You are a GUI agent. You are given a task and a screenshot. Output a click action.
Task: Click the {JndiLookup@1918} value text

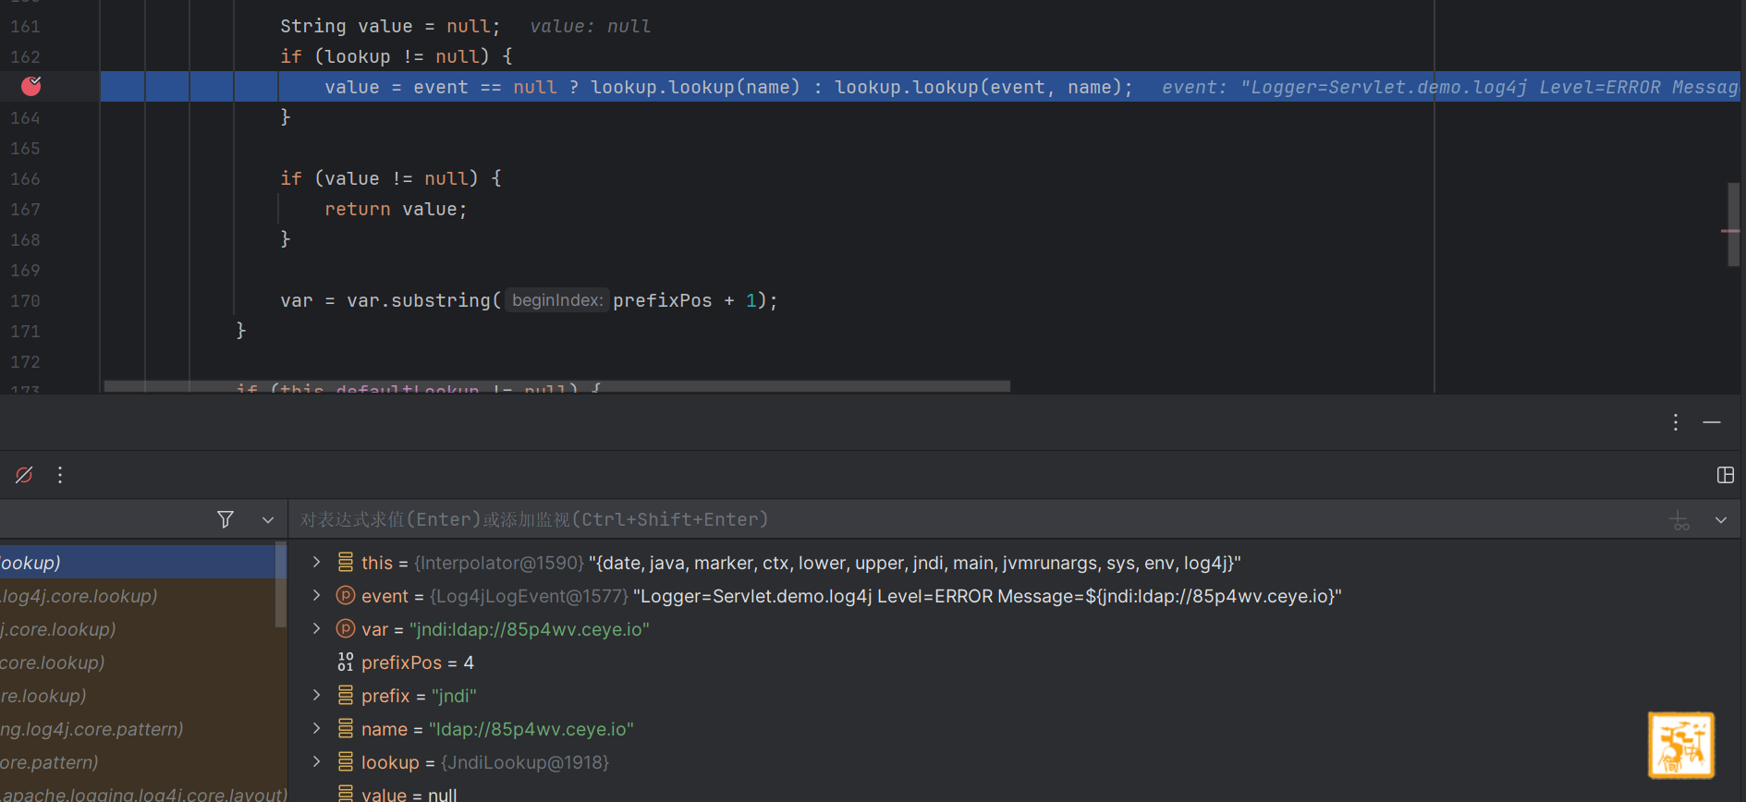(525, 762)
